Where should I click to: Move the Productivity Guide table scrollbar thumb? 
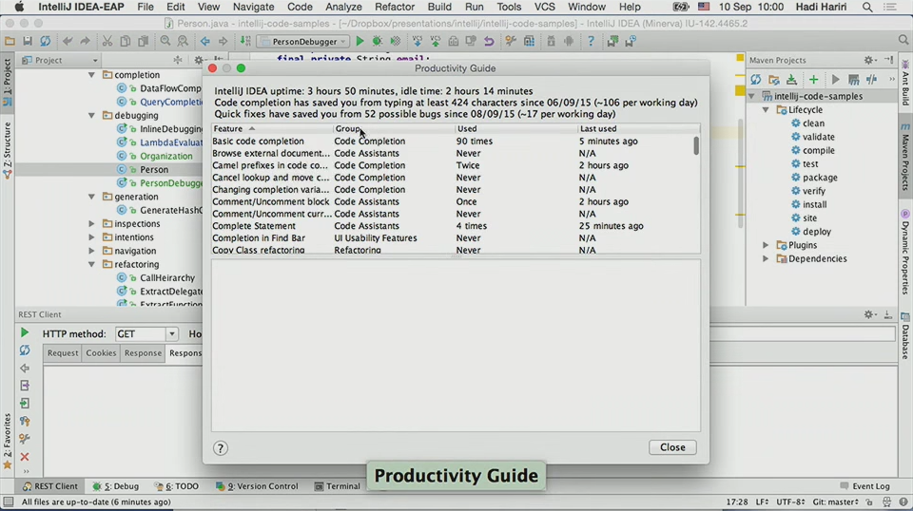[x=696, y=145]
